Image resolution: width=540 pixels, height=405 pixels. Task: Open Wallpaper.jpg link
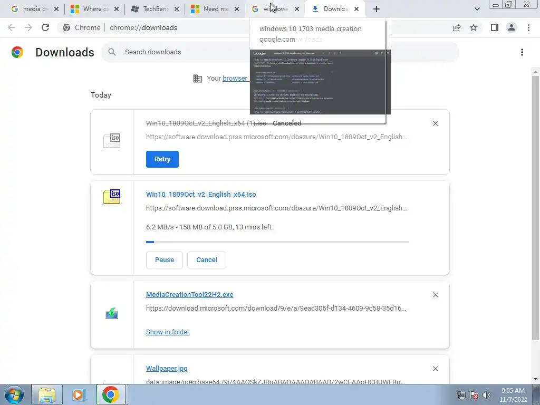(167, 368)
